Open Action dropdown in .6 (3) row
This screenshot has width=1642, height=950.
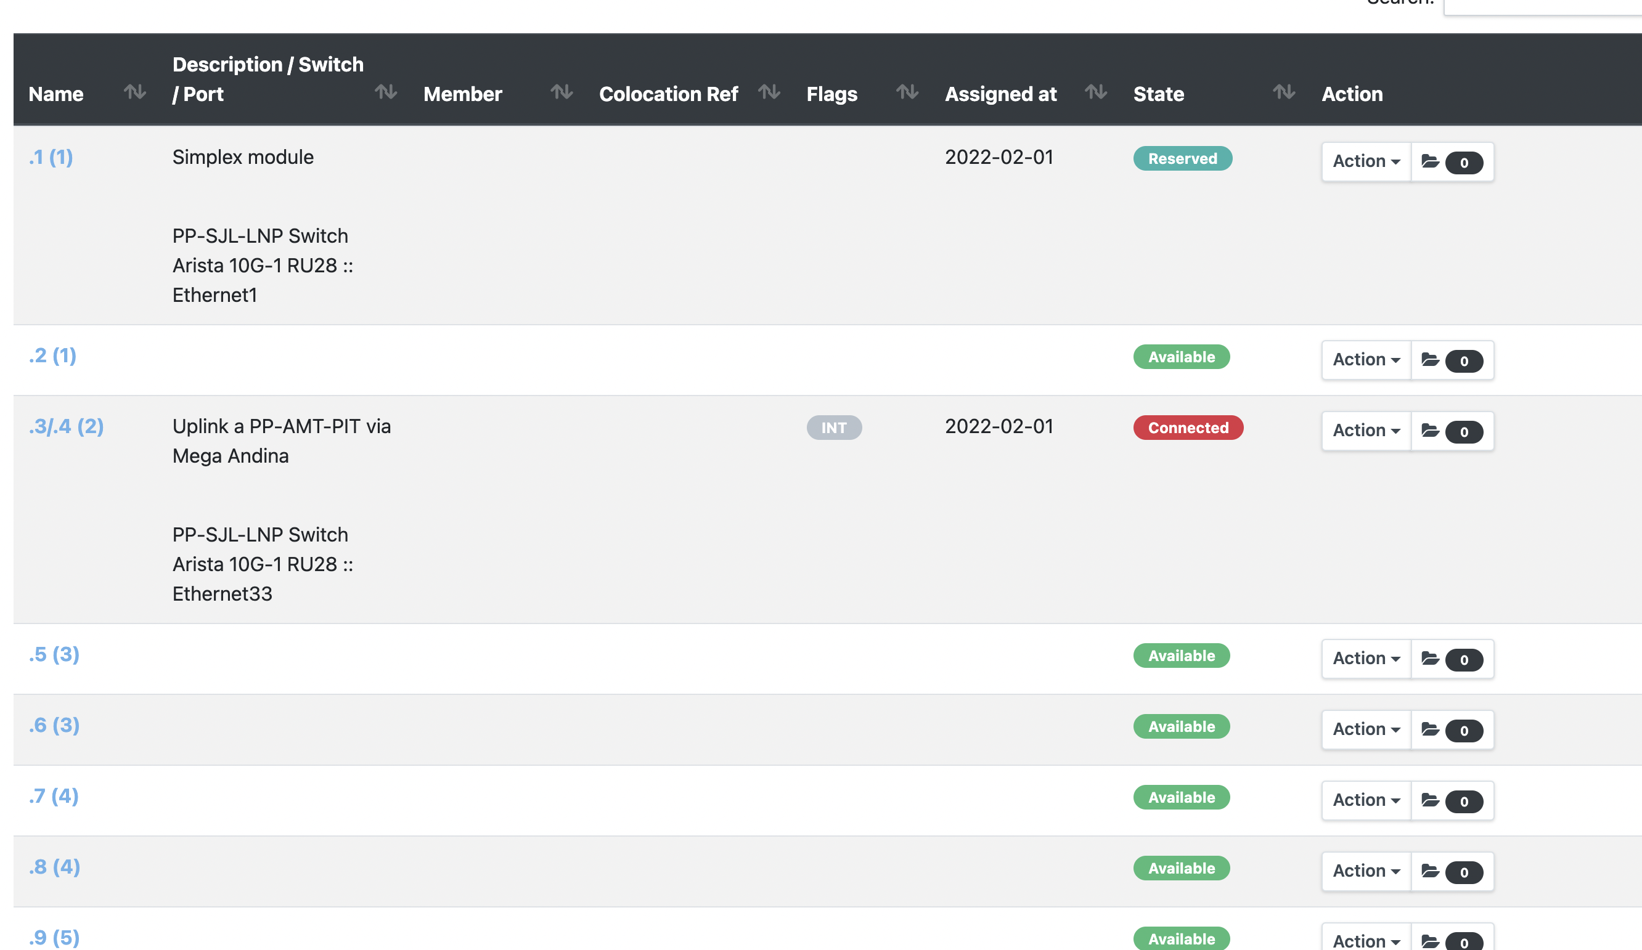[x=1366, y=730]
